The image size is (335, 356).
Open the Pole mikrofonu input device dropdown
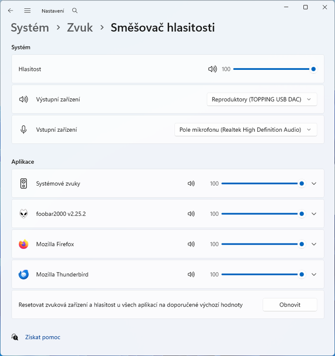[246, 129]
